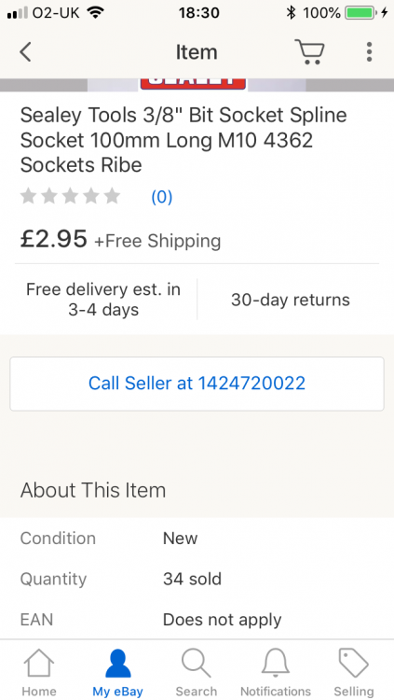Open the three-dot more options menu
Viewport: 394px width, 700px height.
point(369,52)
